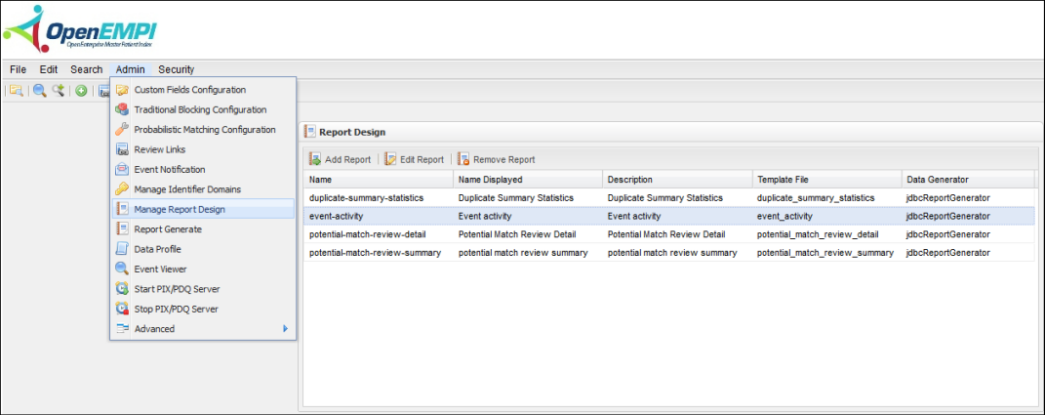Viewport: 1045px width, 415px height.
Task: Click the potential_match_review_summary template file cell
Action: pyautogui.click(x=826, y=252)
